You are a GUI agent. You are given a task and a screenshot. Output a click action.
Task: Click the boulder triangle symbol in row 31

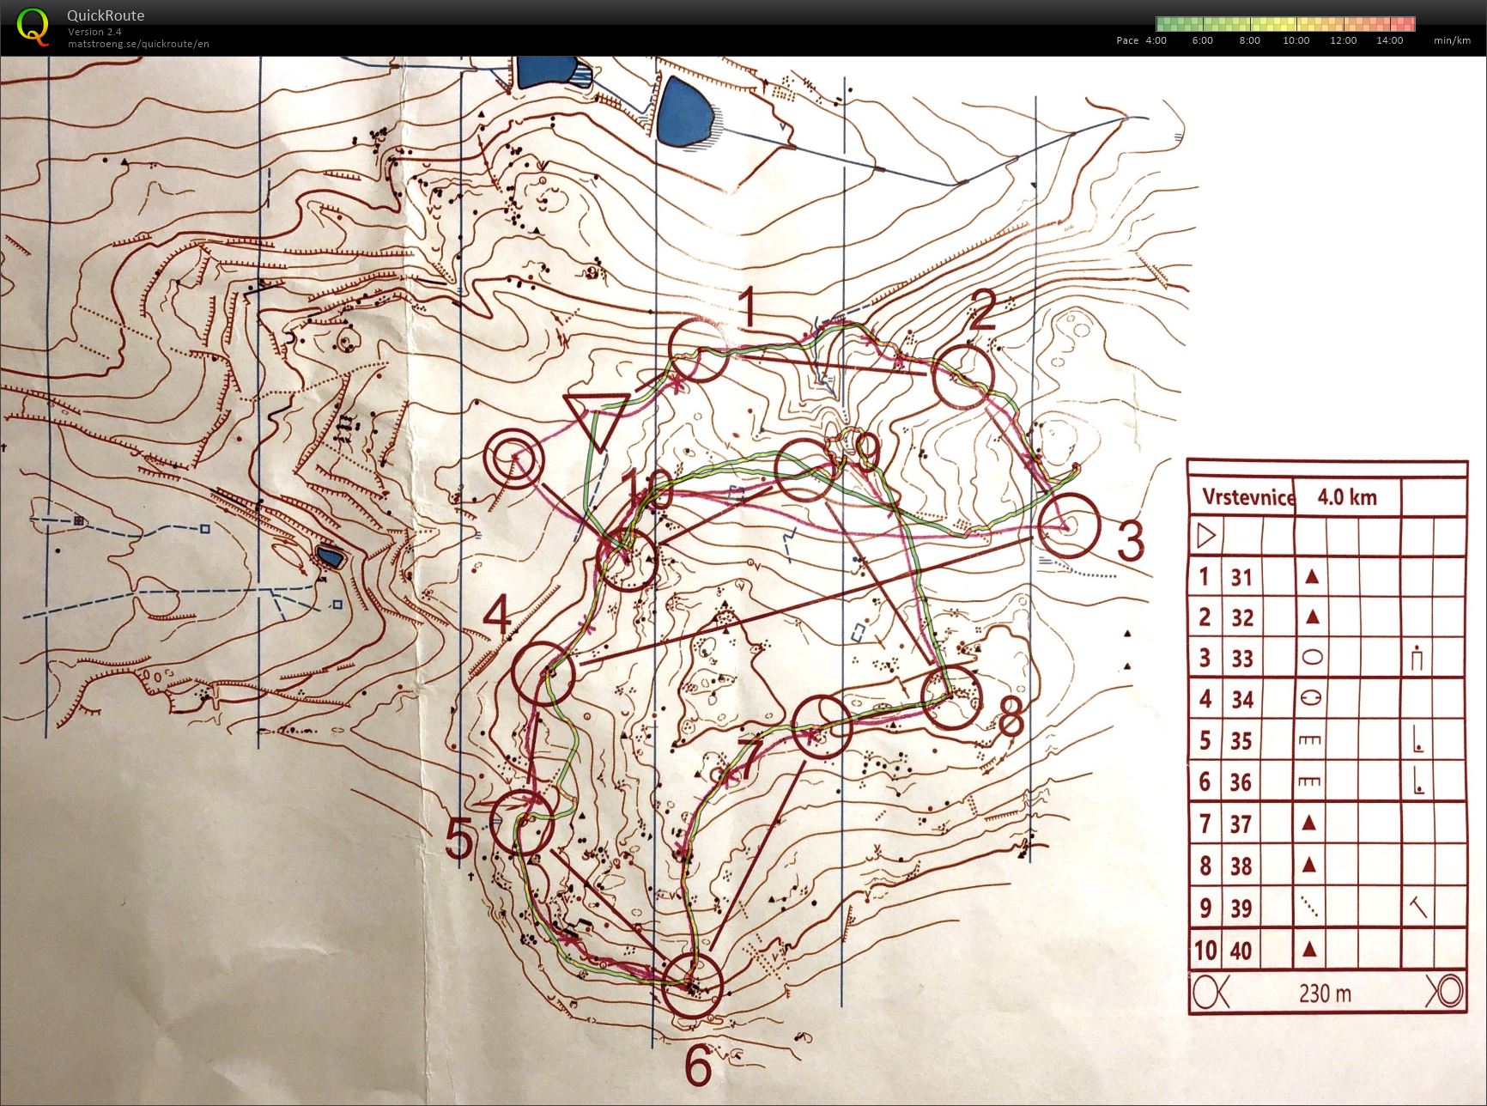pos(1311,576)
